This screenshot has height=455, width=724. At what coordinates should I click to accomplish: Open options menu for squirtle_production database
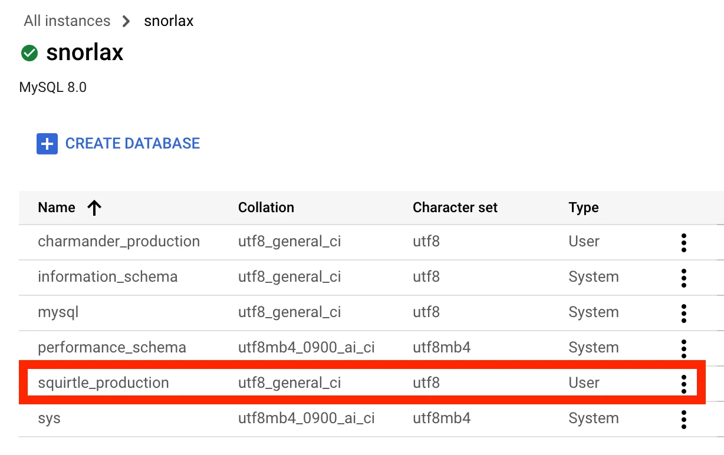point(683,384)
